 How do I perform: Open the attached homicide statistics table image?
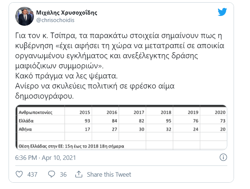(x=121, y=127)
